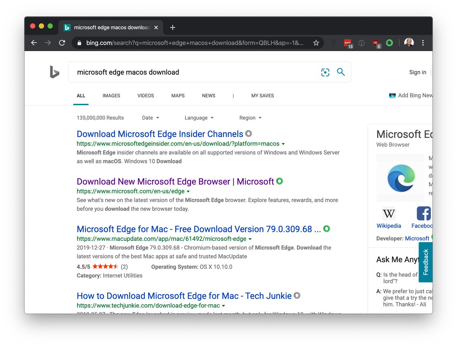Viewport: 457px width, 346px height.
Task: Click green safety badge beside Microsoft Edge Browser result
Action: pyautogui.click(x=280, y=181)
